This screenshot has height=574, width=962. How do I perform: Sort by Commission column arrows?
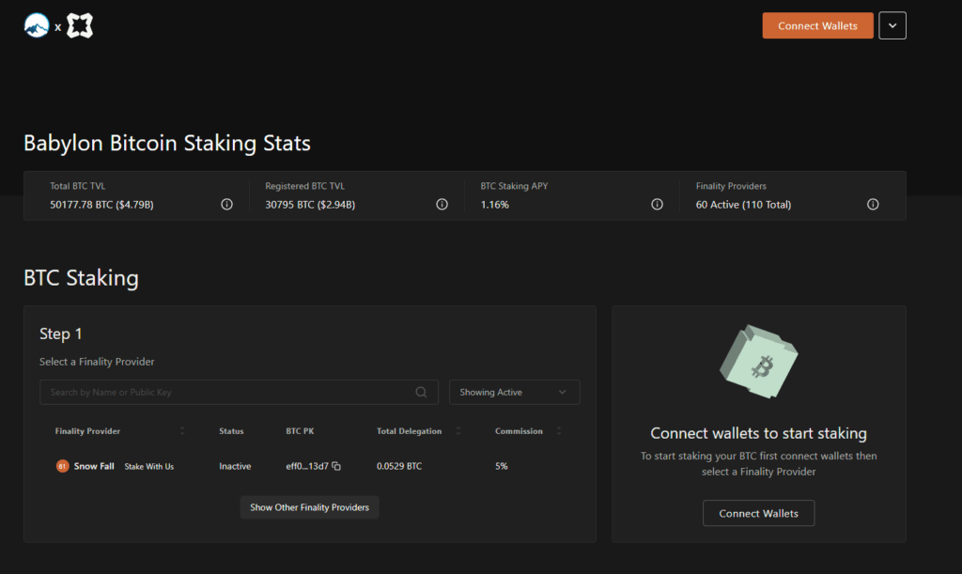coord(559,431)
